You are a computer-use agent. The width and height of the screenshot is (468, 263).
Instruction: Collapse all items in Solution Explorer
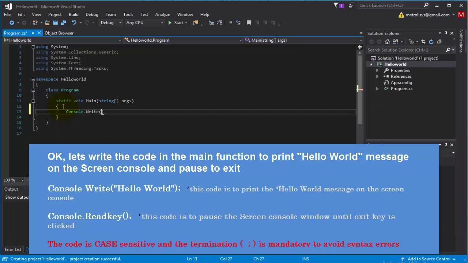point(439,42)
